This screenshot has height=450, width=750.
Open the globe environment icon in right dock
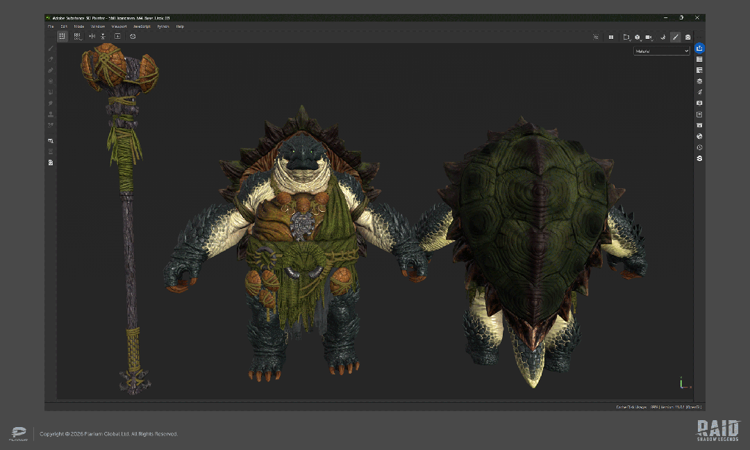pos(699,136)
